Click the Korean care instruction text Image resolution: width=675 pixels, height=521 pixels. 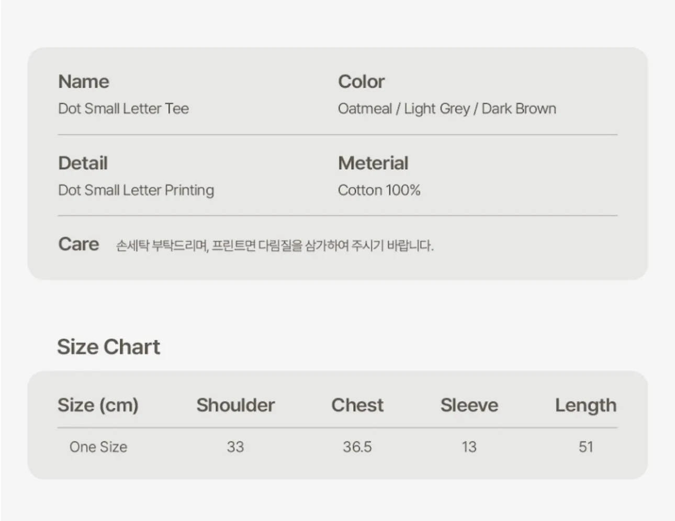[275, 245]
